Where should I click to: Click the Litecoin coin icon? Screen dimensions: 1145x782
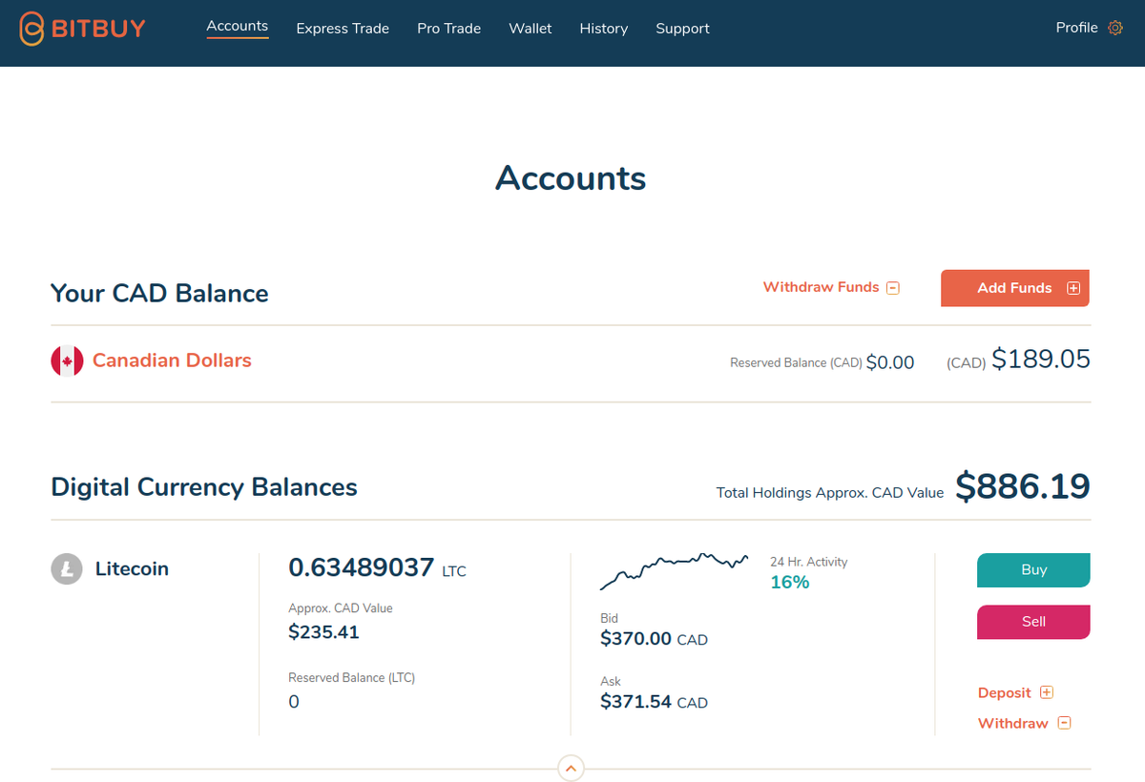coord(67,569)
